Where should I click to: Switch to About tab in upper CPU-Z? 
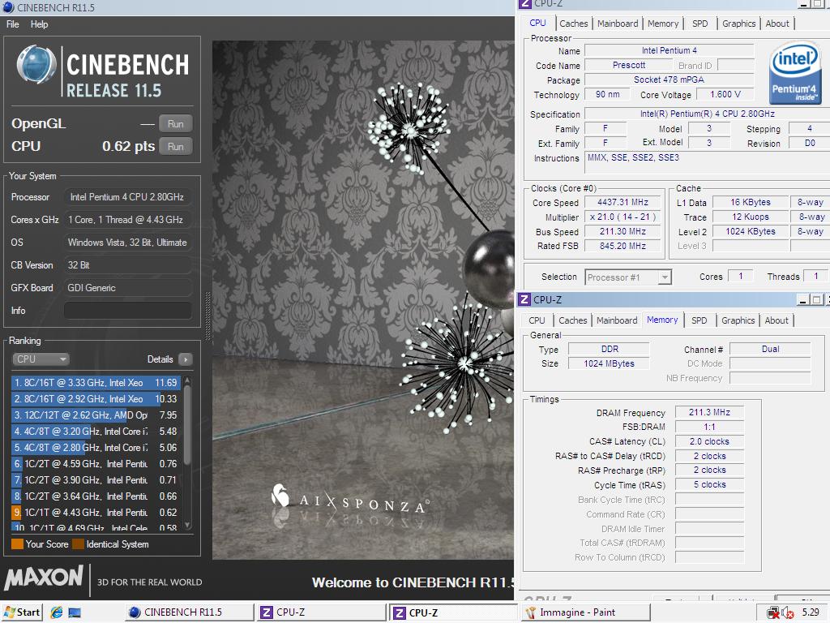pos(777,24)
